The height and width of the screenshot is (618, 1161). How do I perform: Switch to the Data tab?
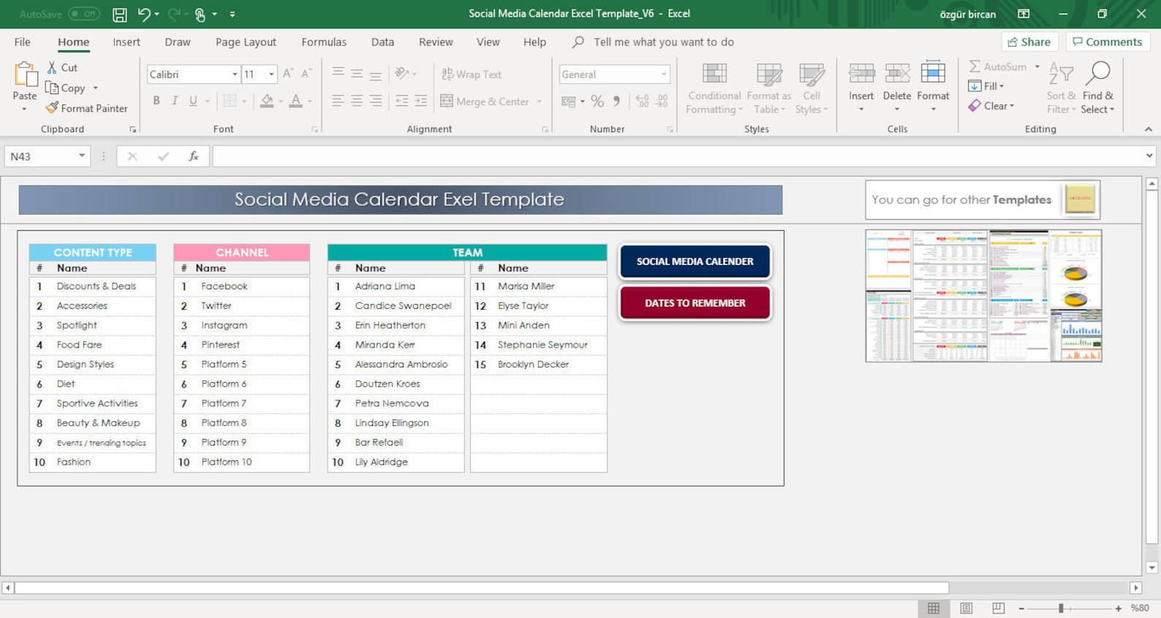pos(382,42)
